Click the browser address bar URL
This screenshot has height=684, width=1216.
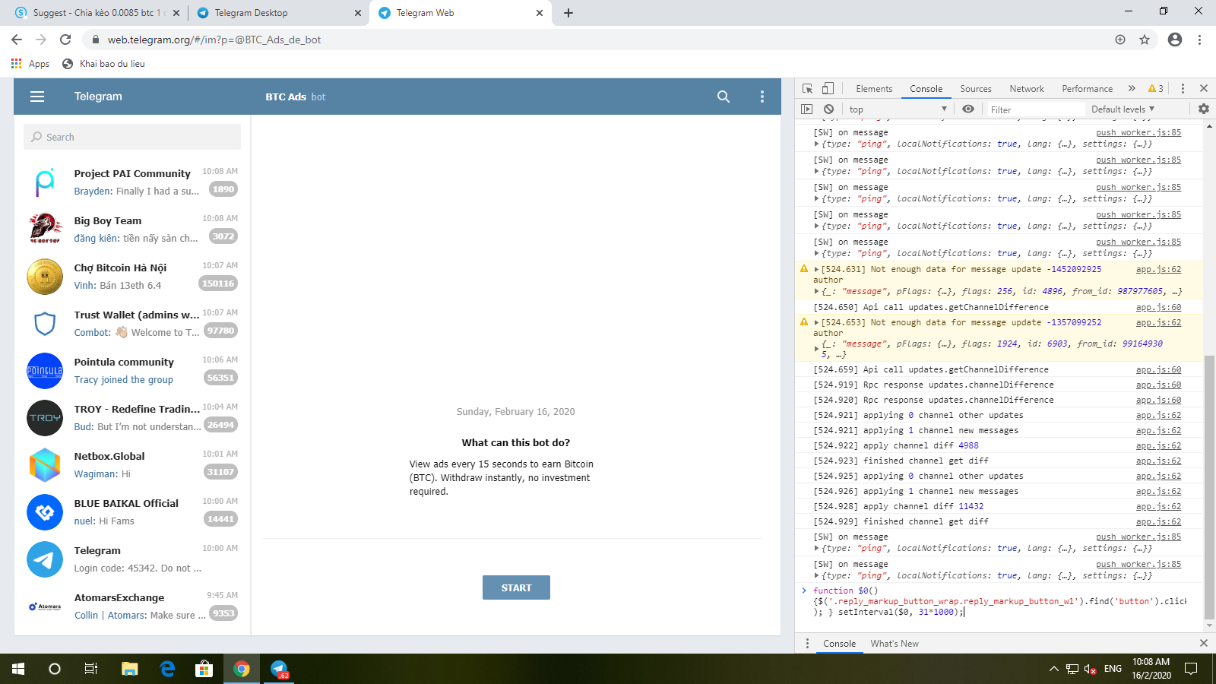[214, 40]
